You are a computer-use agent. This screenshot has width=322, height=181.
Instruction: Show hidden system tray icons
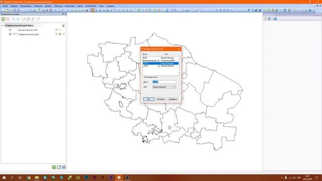point(282,177)
